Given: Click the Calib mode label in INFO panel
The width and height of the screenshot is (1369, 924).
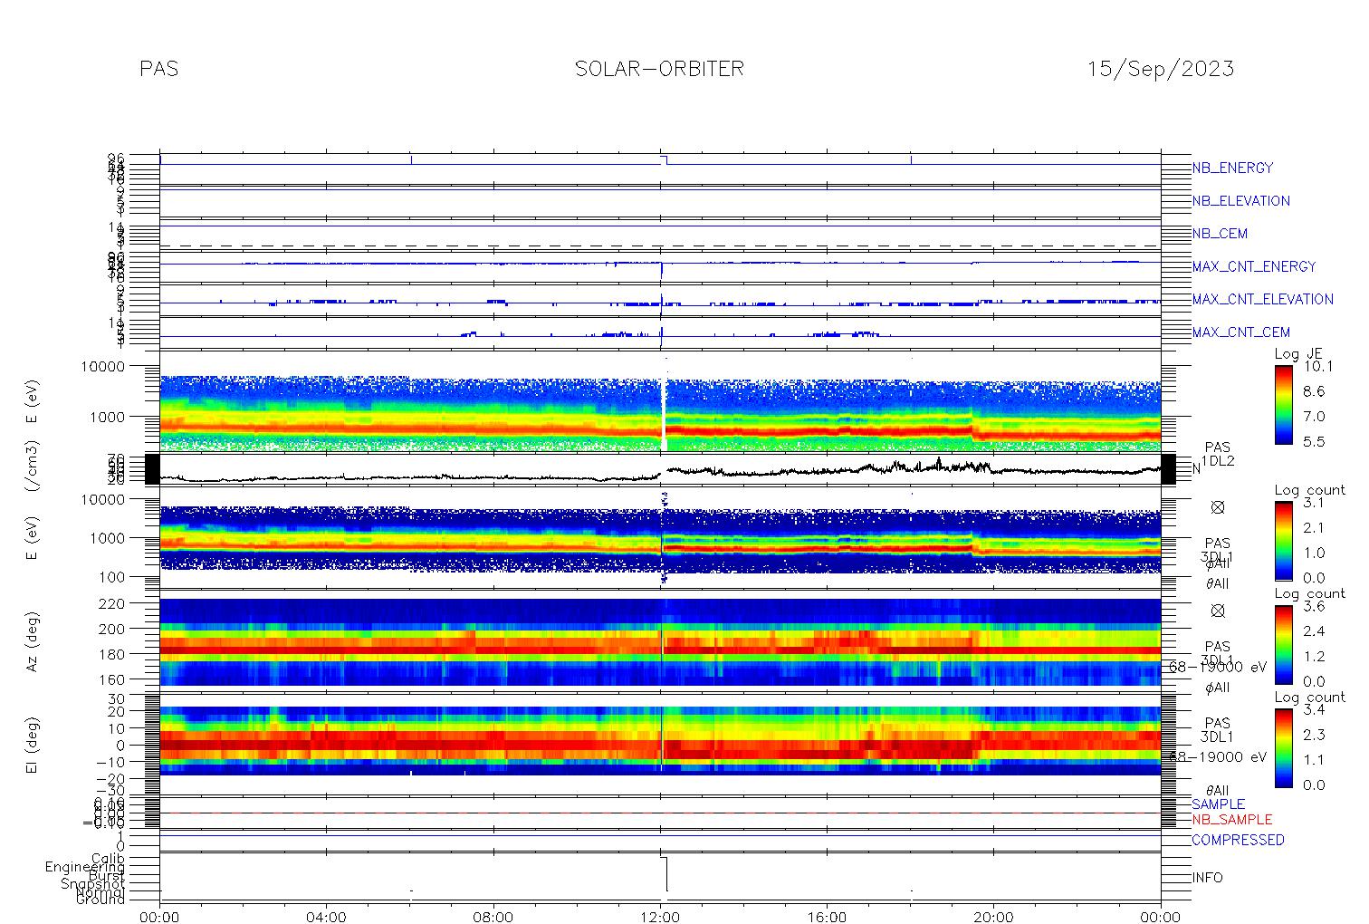Looking at the screenshot, I should [108, 858].
